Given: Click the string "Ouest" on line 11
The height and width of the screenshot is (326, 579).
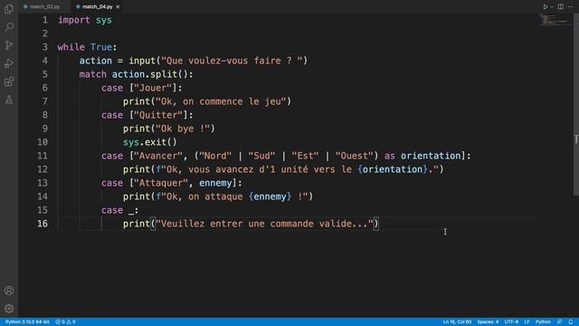Looking at the screenshot, I should pyautogui.click(x=354, y=156).
